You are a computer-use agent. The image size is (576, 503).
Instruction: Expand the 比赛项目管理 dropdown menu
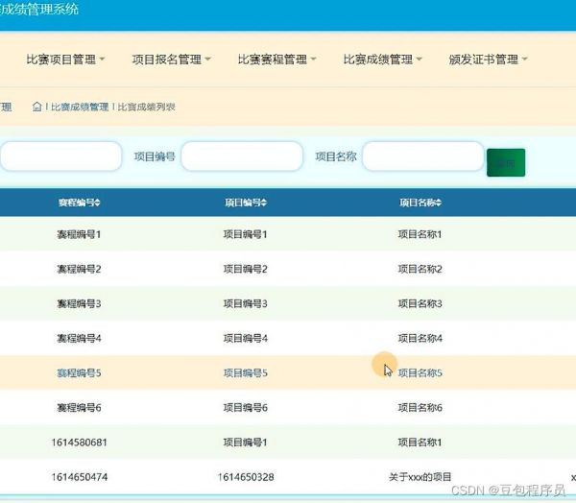(65, 60)
